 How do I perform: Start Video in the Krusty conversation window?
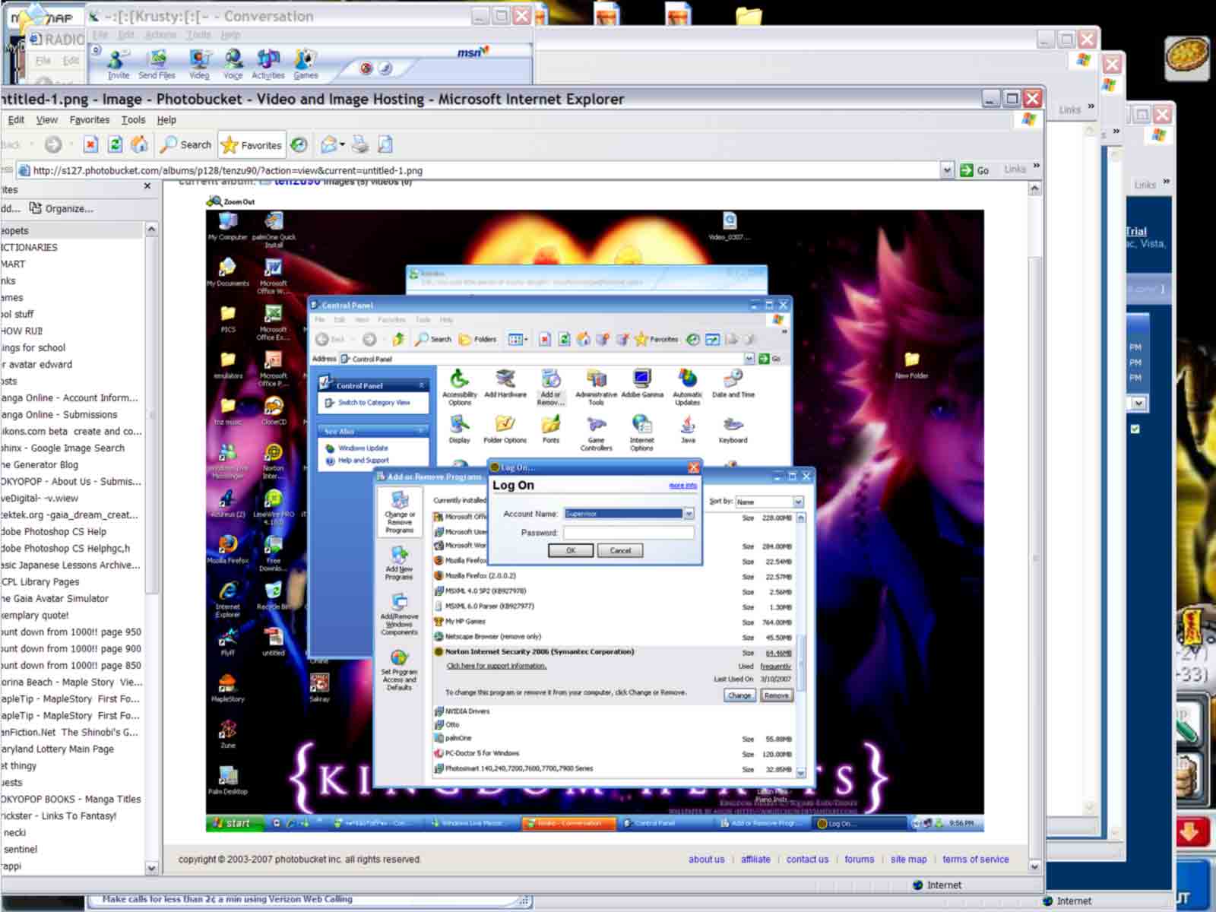tap(199, 64)
